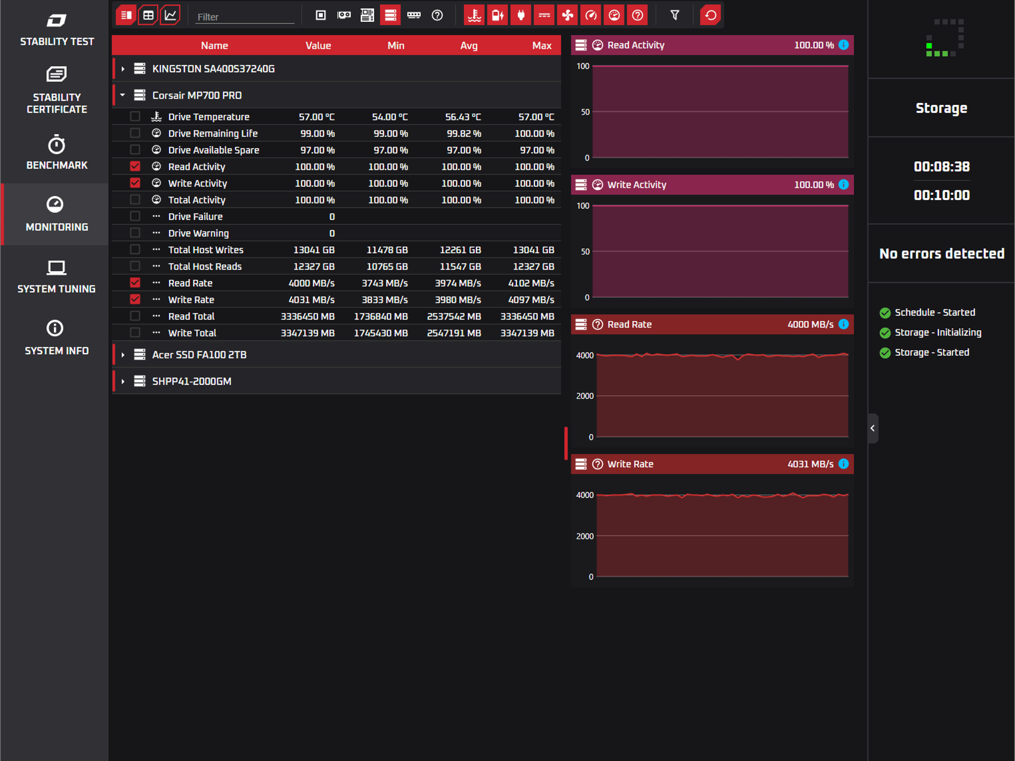Click the Write Rate graph plot area

(722, 535)
